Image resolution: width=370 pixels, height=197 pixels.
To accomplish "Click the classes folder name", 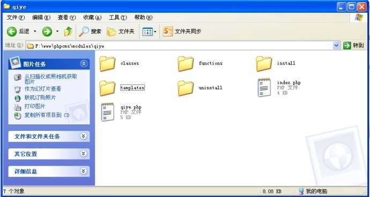I will tap(130, 63).
